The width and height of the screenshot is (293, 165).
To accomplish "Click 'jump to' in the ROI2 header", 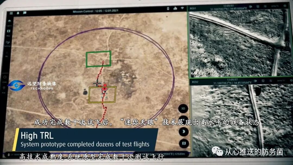I will (x=281, y=81).
